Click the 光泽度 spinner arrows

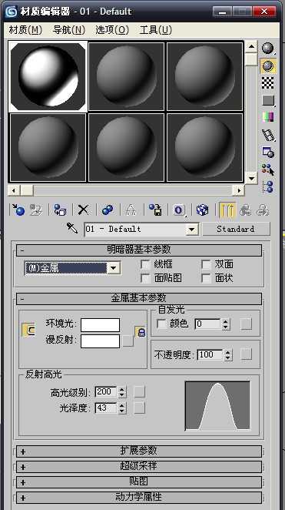tap(122, 408)
